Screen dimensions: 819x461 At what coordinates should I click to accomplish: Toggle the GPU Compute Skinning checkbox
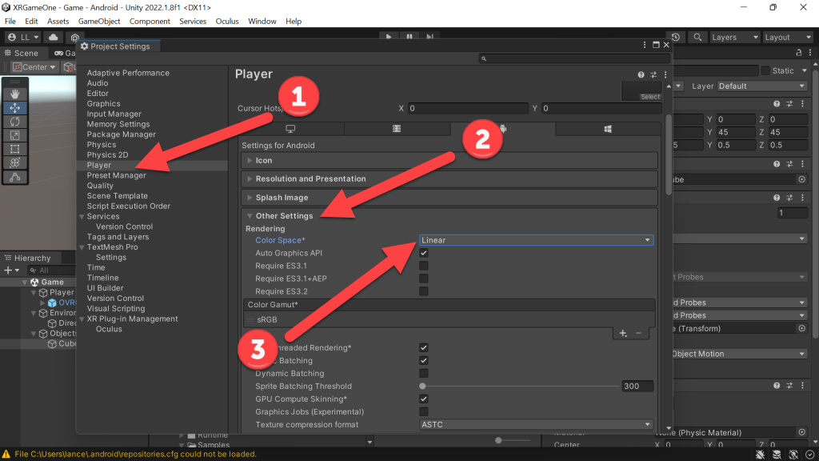pyautogui.click(x=424, y=399)
